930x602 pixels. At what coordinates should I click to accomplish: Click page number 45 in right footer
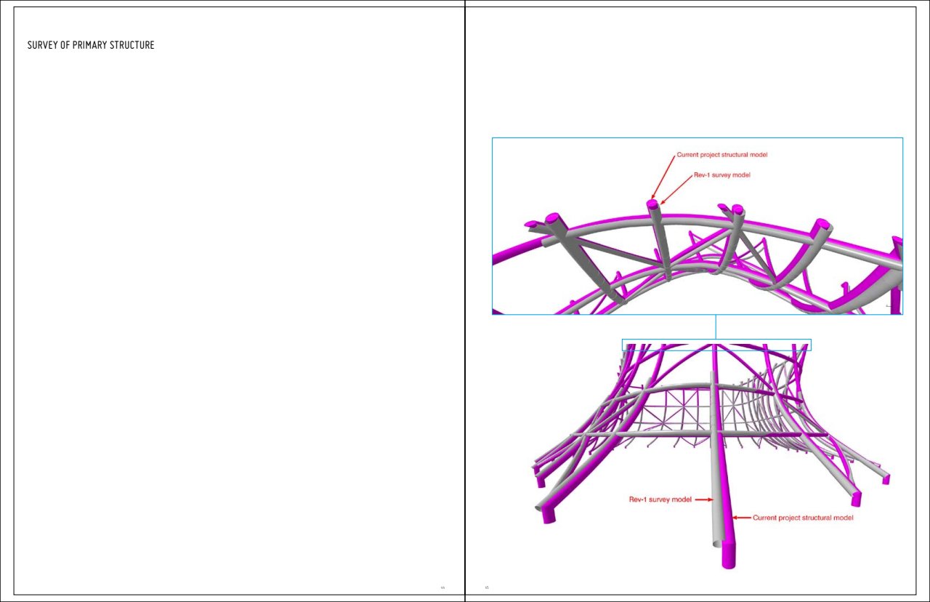[487, 587]
